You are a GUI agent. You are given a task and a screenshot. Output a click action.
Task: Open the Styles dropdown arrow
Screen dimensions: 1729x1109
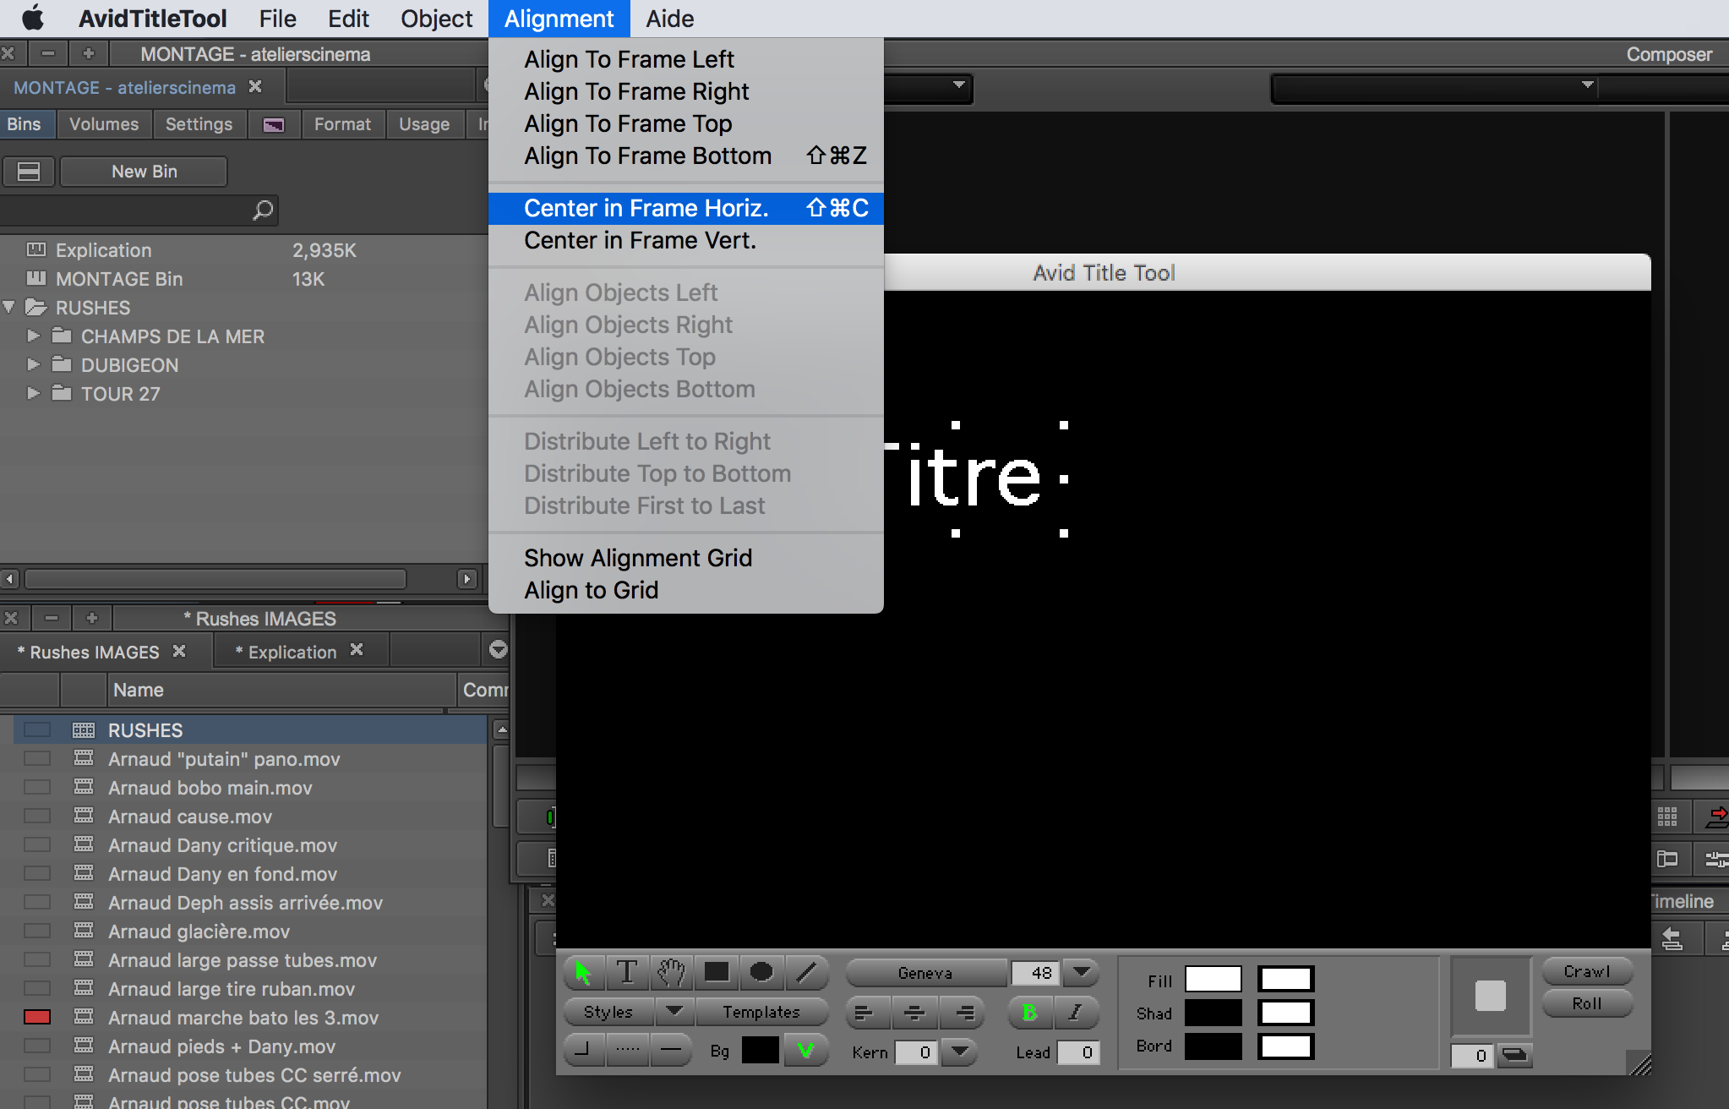[x=674, y=1011]
